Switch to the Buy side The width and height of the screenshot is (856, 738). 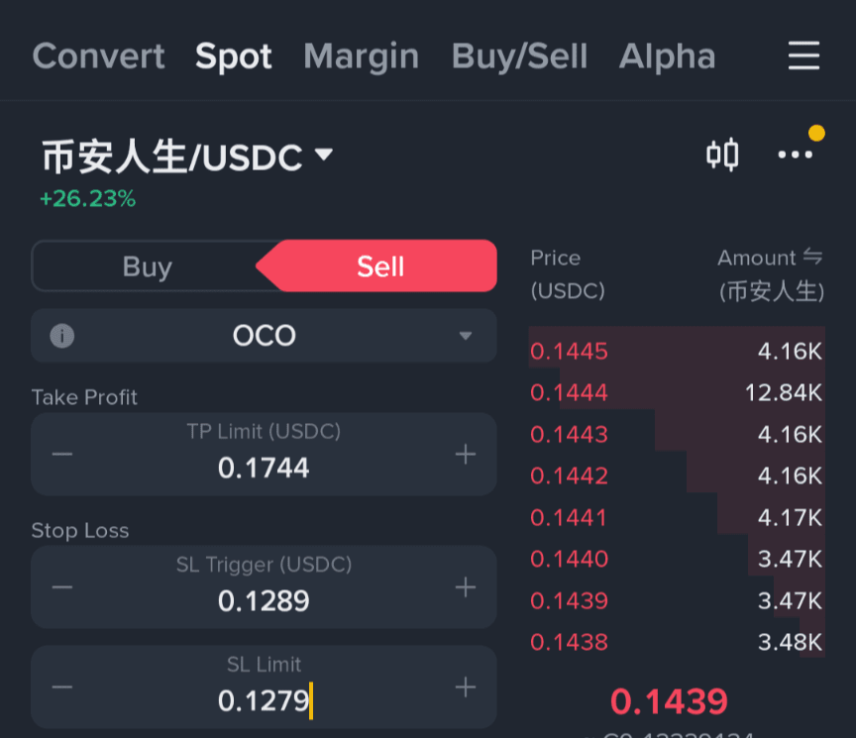(148, 266)
